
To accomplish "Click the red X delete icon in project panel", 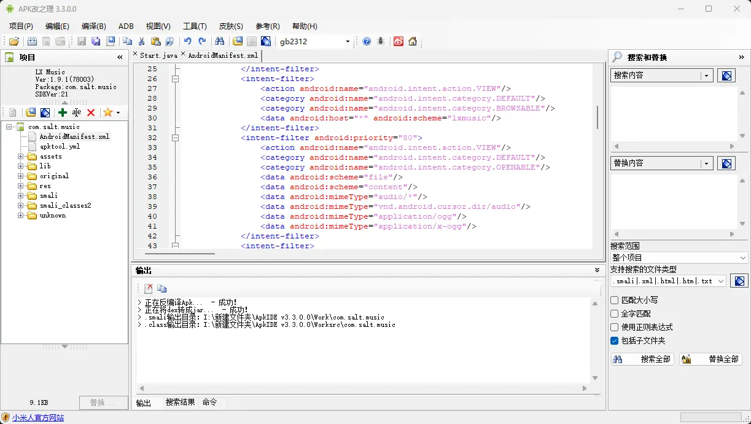I will (x=91, y=112).
